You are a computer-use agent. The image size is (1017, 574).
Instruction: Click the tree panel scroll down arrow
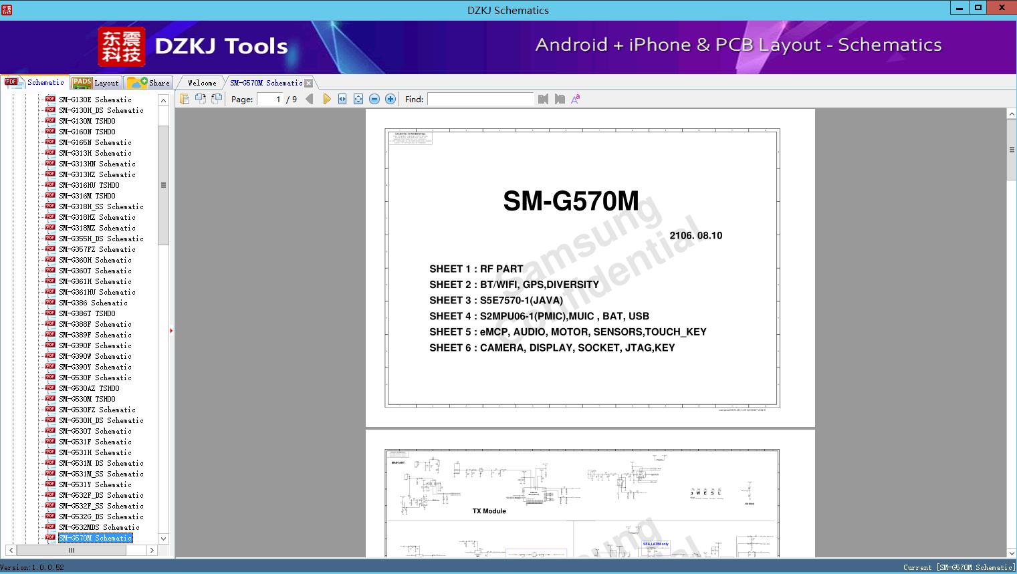point(163,539)
